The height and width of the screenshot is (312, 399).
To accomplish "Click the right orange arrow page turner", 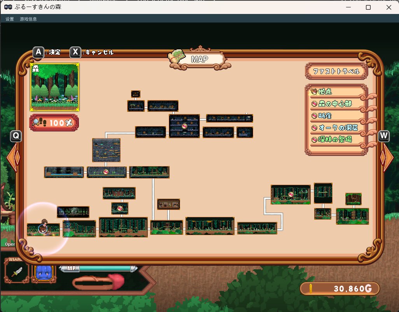I will [387, 158].
